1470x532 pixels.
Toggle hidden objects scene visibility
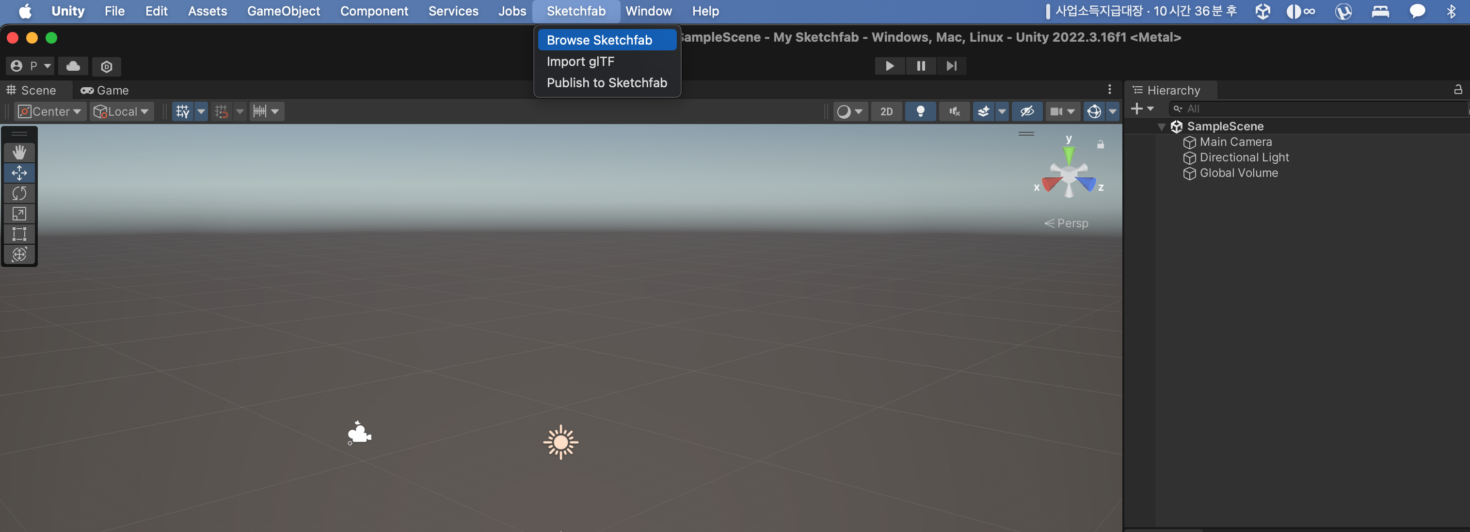click(1026, 111)
